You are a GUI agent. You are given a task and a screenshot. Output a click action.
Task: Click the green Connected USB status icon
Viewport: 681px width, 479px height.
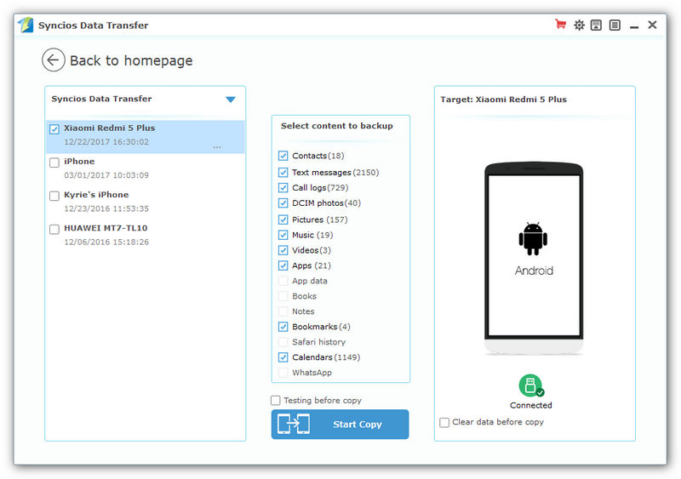[530, 385]
